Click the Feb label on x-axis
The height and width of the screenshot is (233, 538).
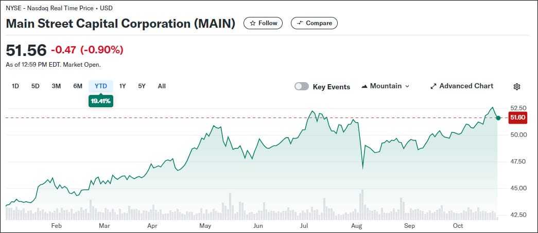point(56,226)
